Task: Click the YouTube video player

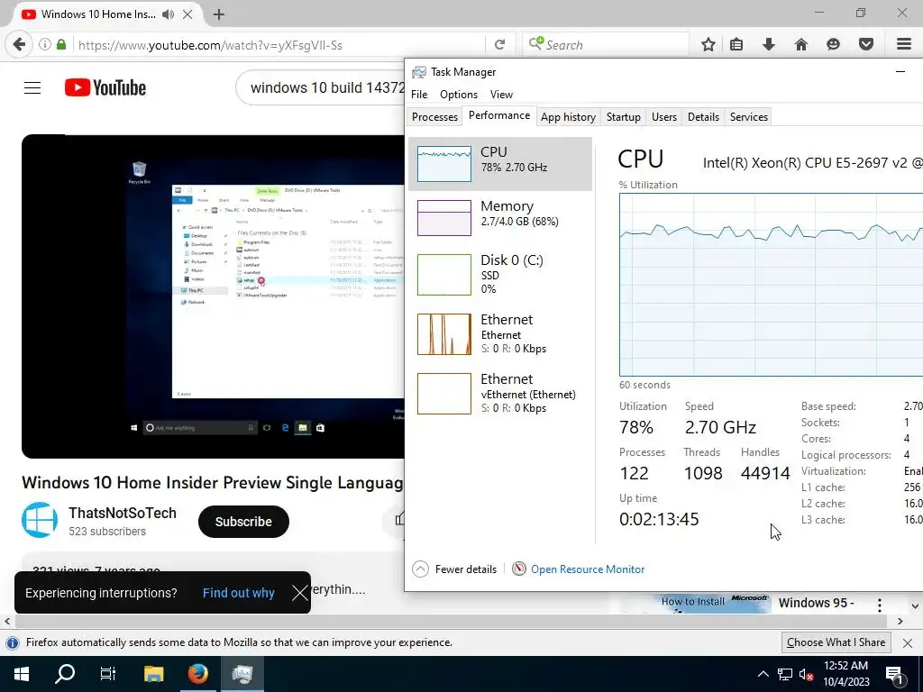Action: pos(213,296)
